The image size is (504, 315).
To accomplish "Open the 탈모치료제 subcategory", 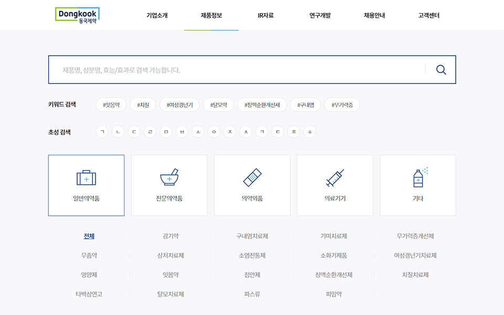I will [171, 294].
